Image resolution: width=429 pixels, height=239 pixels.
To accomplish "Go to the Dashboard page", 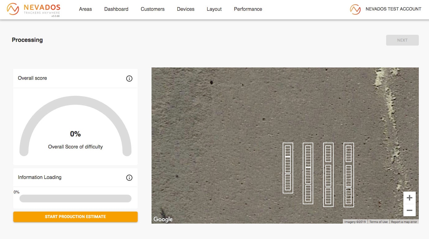I will [116, 9].
